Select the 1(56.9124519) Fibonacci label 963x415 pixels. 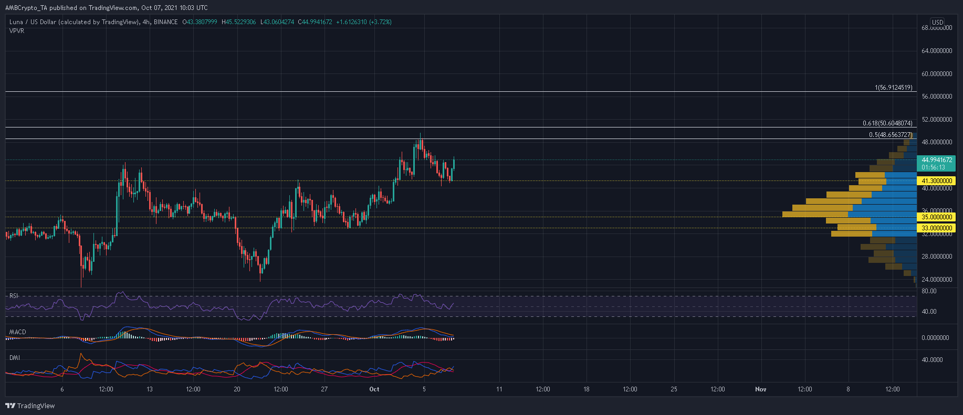tap(894, 88)
